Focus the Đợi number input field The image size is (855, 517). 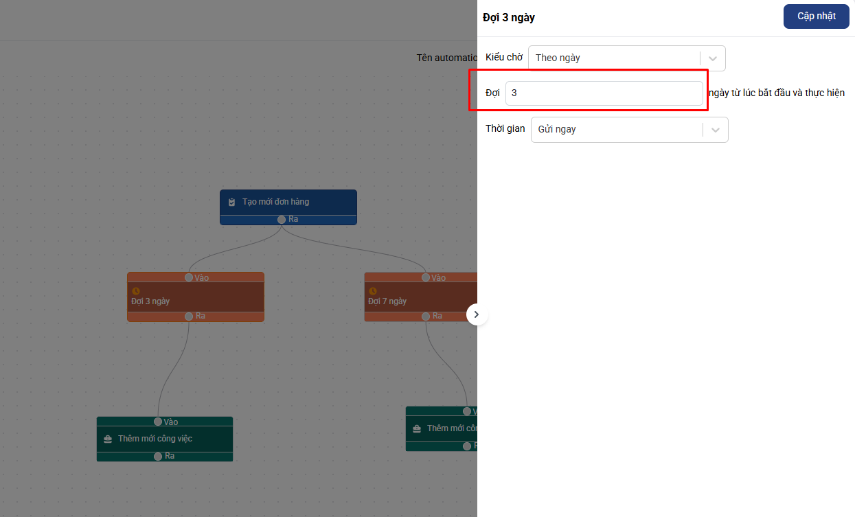604,93
